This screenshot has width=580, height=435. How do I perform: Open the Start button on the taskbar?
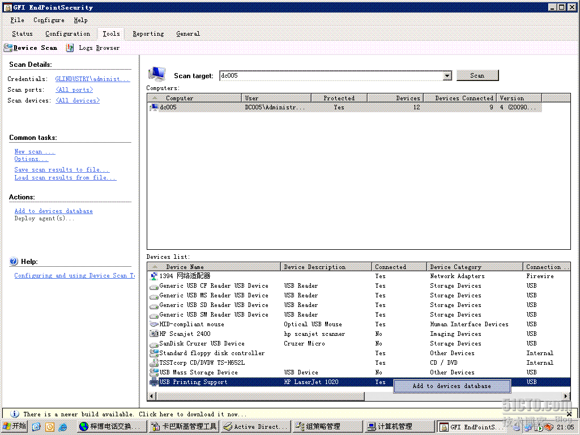(15, 426)
